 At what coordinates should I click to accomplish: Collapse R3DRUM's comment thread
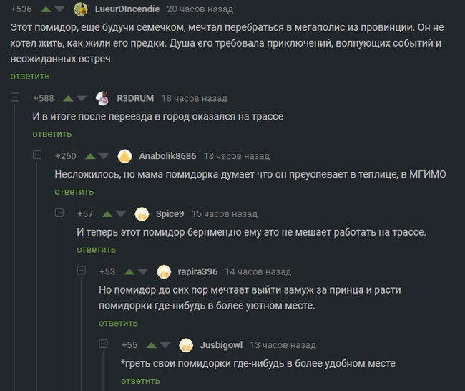pos(15,97)
